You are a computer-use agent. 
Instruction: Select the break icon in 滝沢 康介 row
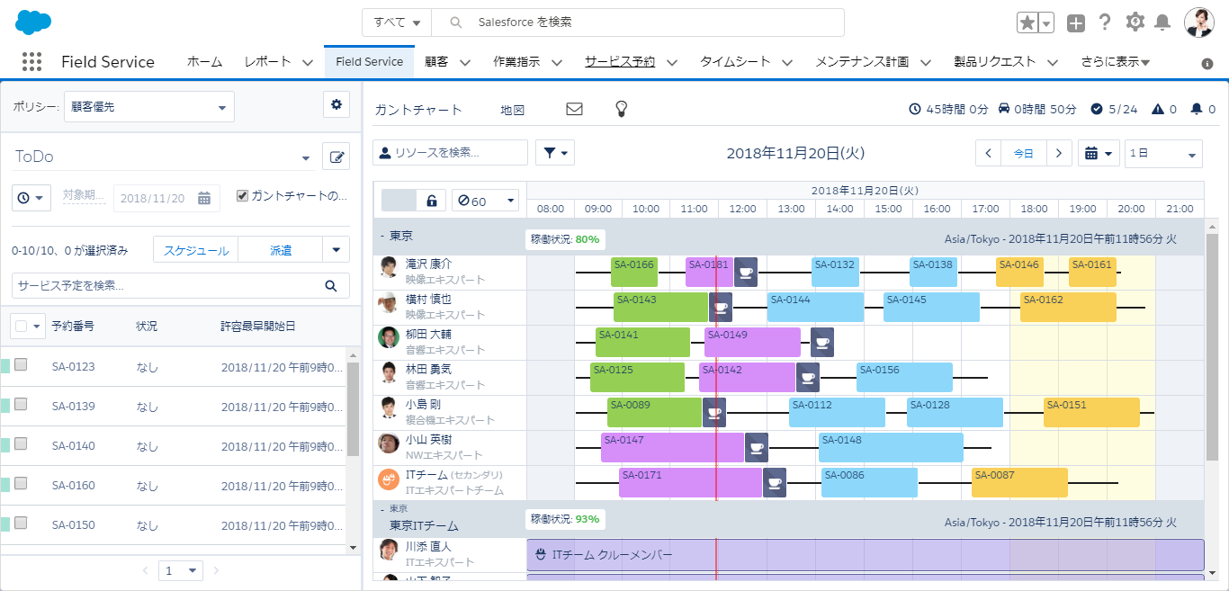pos(745,272)
